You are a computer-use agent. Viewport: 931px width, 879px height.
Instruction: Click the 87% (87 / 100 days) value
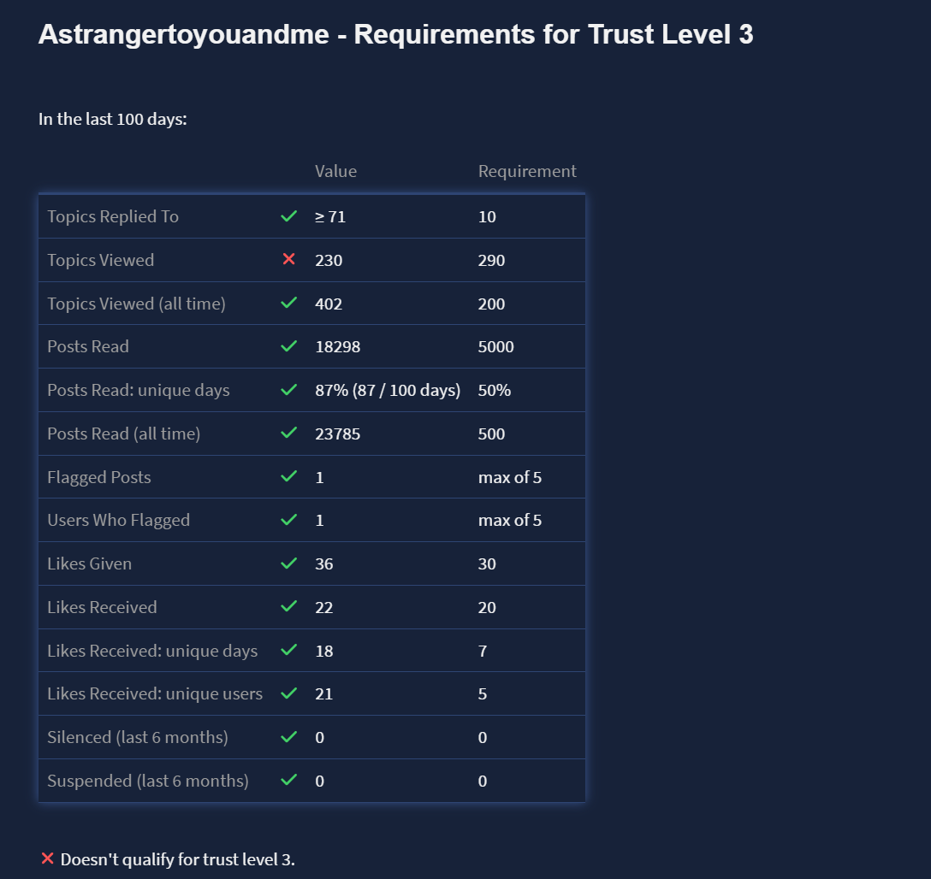tap(388, 390)
